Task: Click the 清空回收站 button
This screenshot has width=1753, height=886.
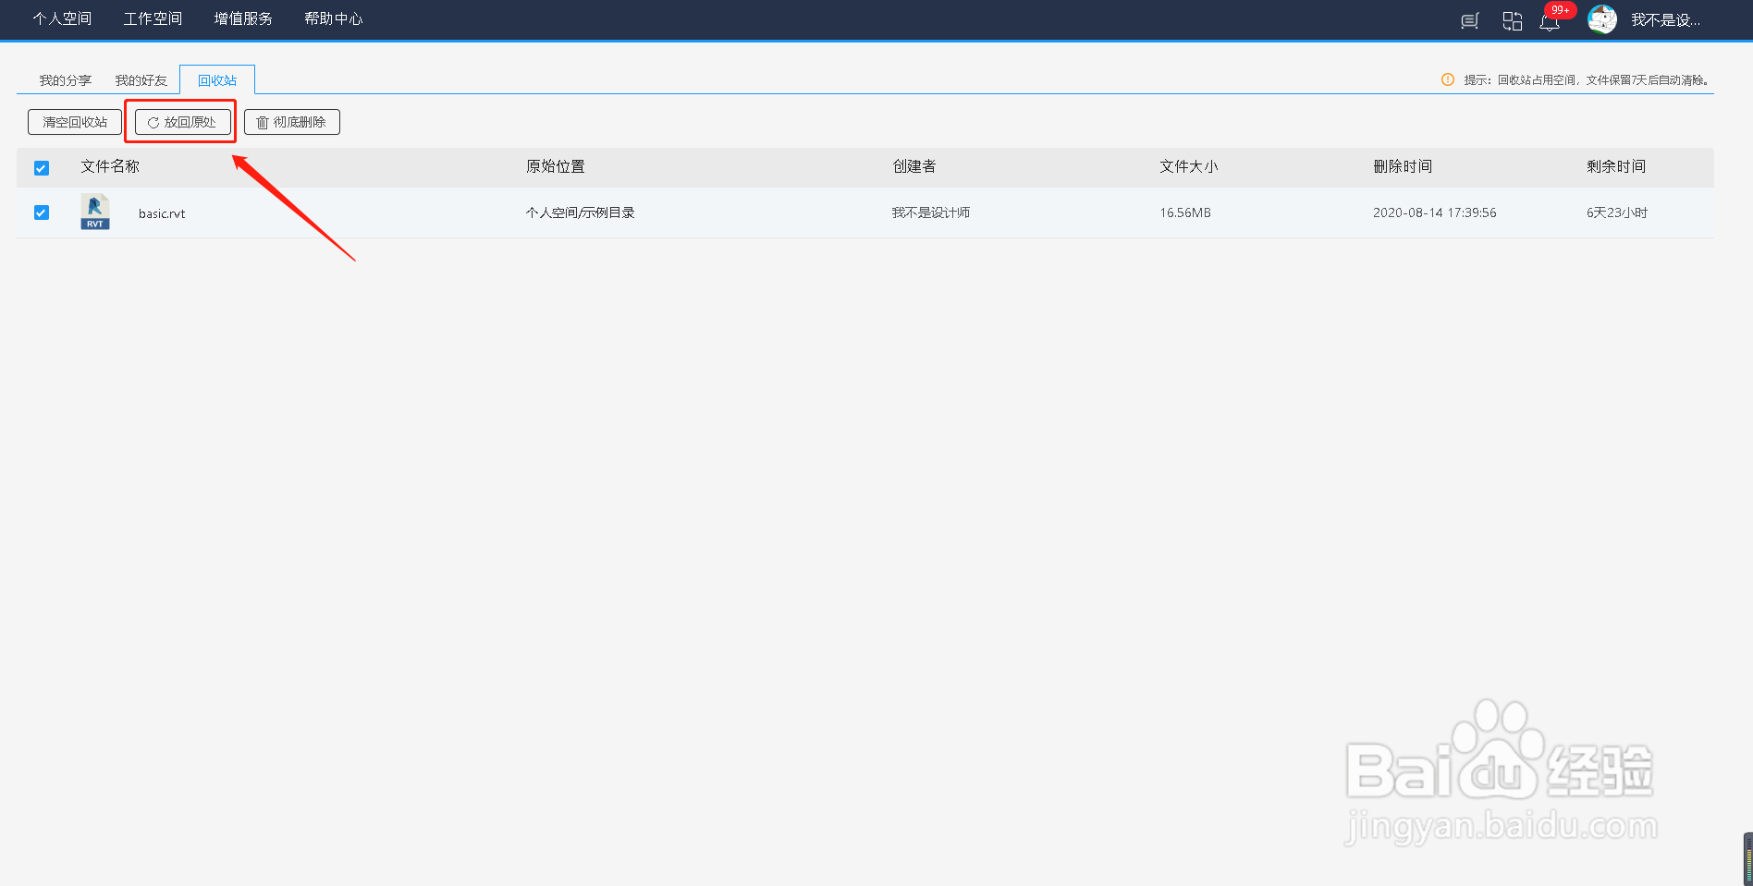Action: 75,122
